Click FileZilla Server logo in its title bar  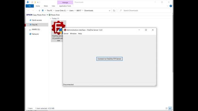[65, 30]
